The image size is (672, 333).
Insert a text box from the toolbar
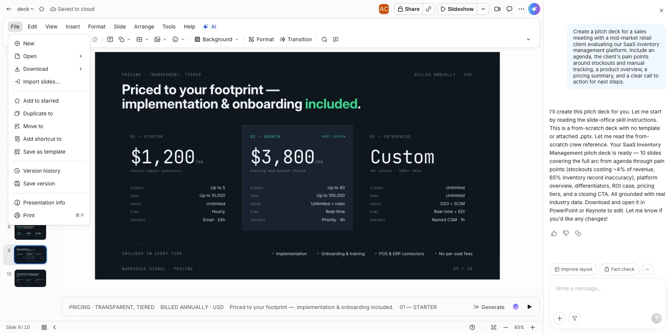click(x=110, y=39)
